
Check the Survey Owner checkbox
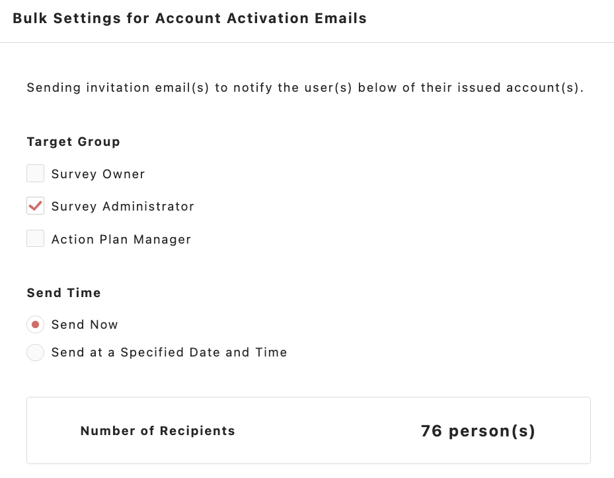[35, 174]
